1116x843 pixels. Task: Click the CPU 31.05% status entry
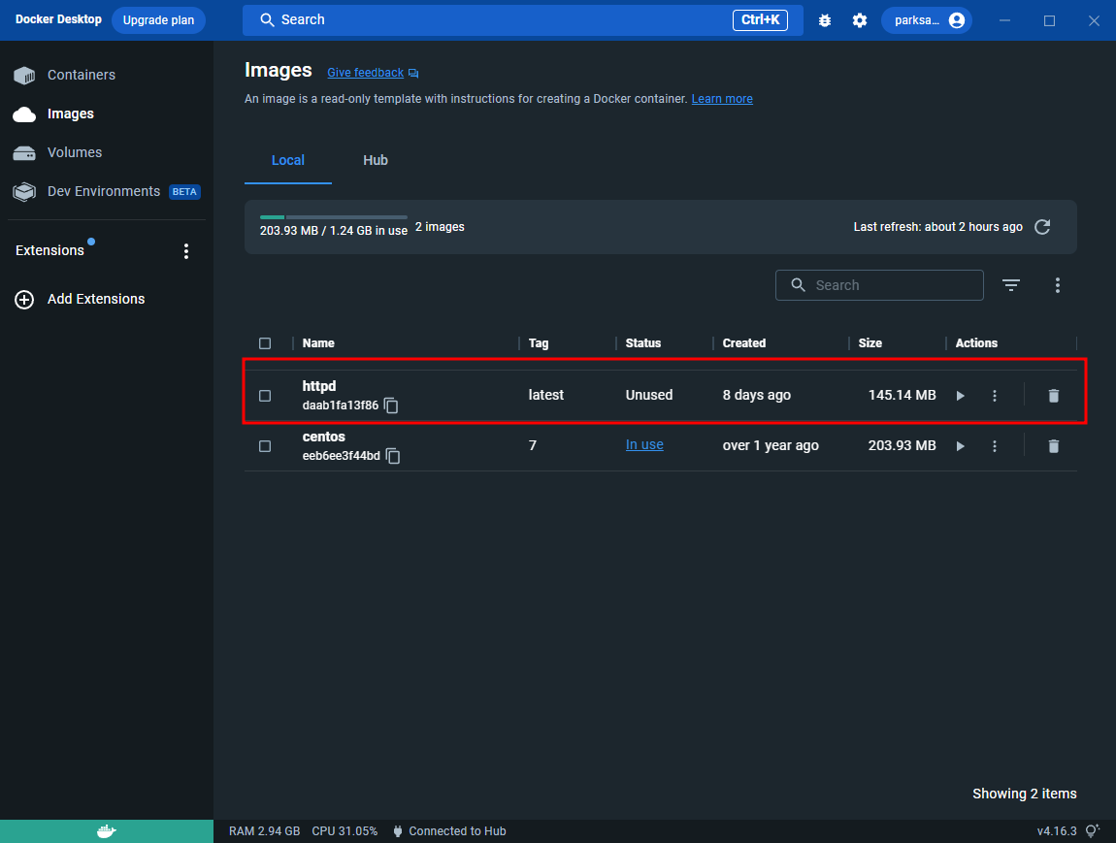tap(345, 831)
